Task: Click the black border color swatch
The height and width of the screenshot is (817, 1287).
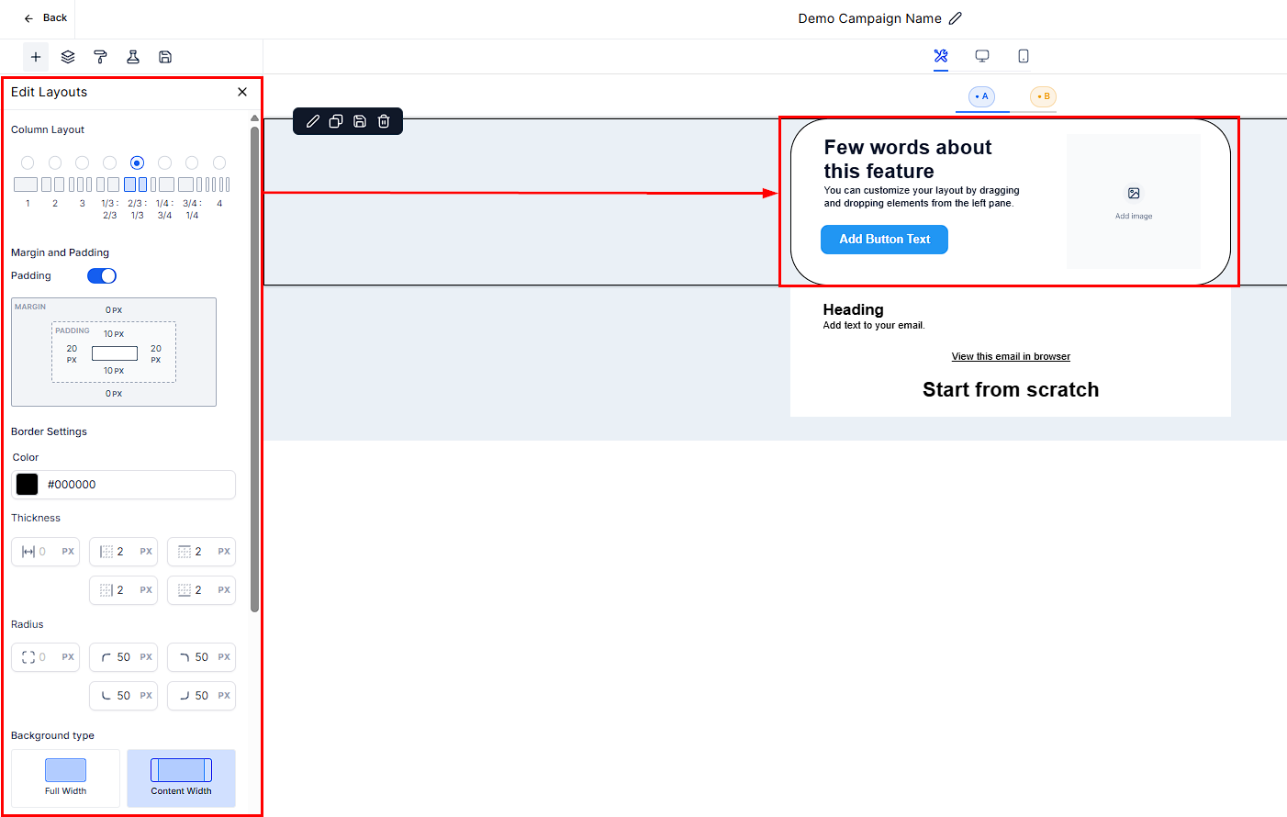Action: click(x=28, y=485)
